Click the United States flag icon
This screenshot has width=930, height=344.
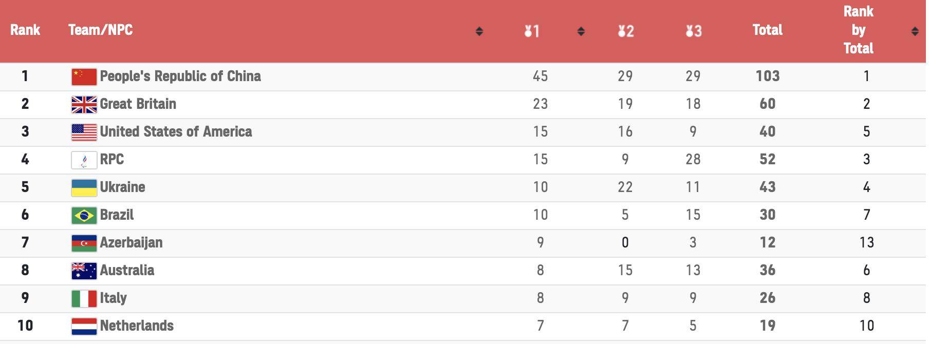[84, 132]
